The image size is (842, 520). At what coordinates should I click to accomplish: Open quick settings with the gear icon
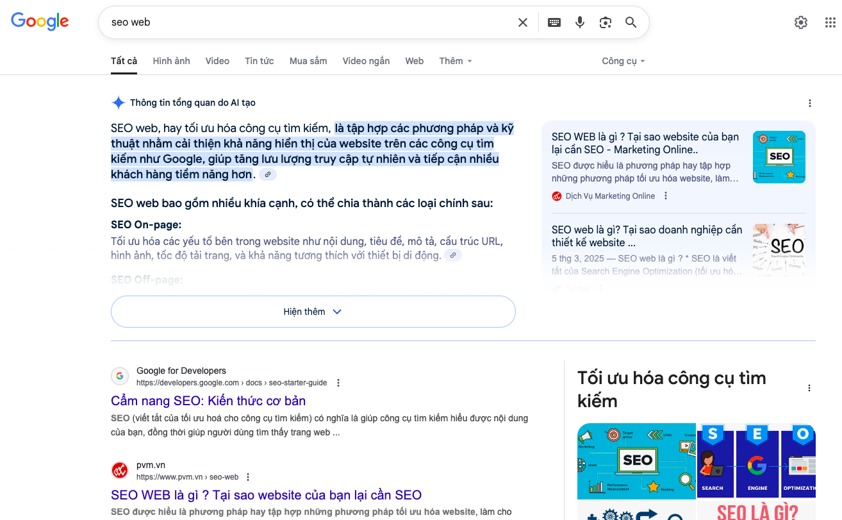[x=801, y=22]
